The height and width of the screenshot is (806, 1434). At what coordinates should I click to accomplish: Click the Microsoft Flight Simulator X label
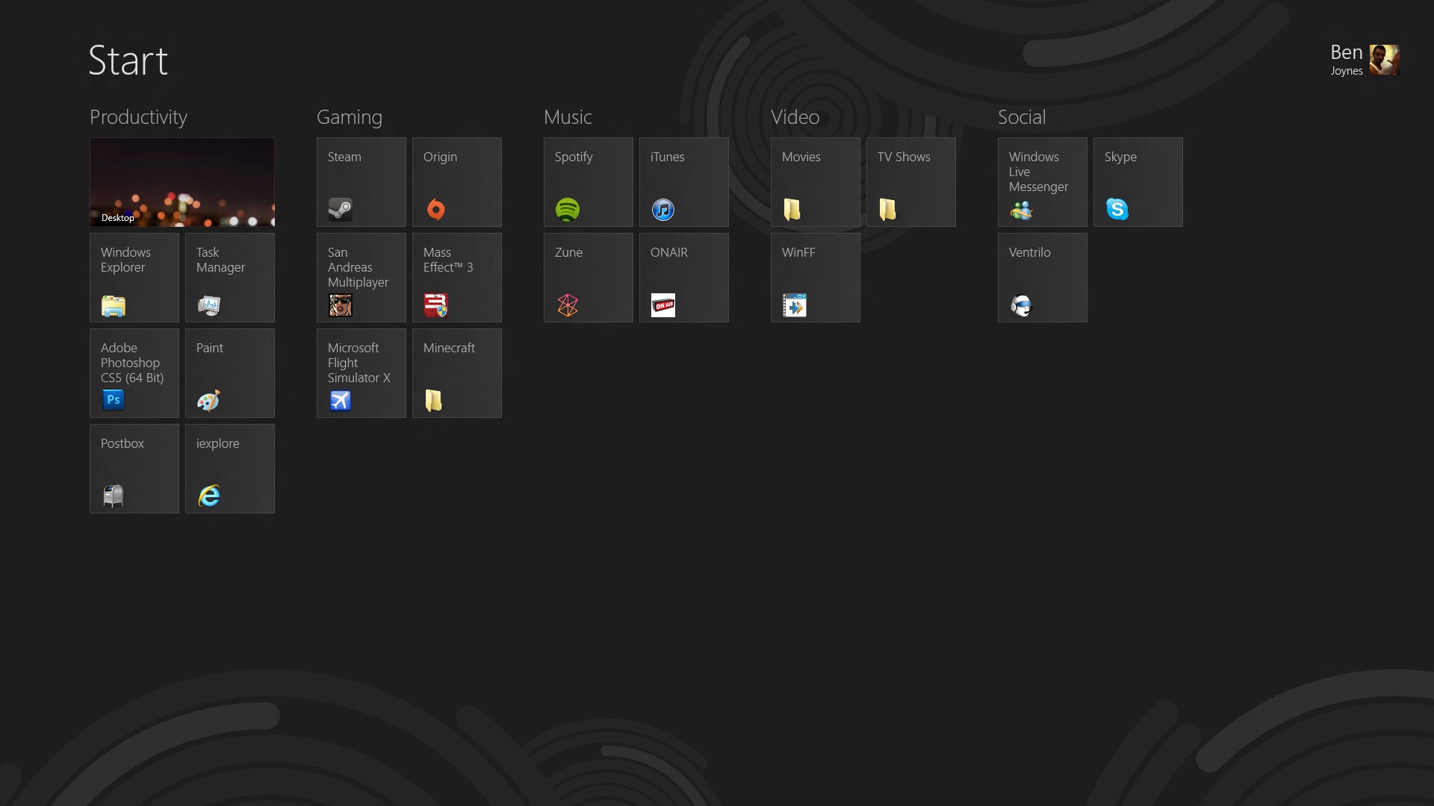pos(358,363)
